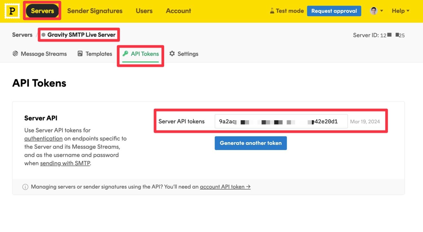Viewport: 423px width, 232px height.
Task: Switch to the Message Streams tab
Action: coord(40,54)
